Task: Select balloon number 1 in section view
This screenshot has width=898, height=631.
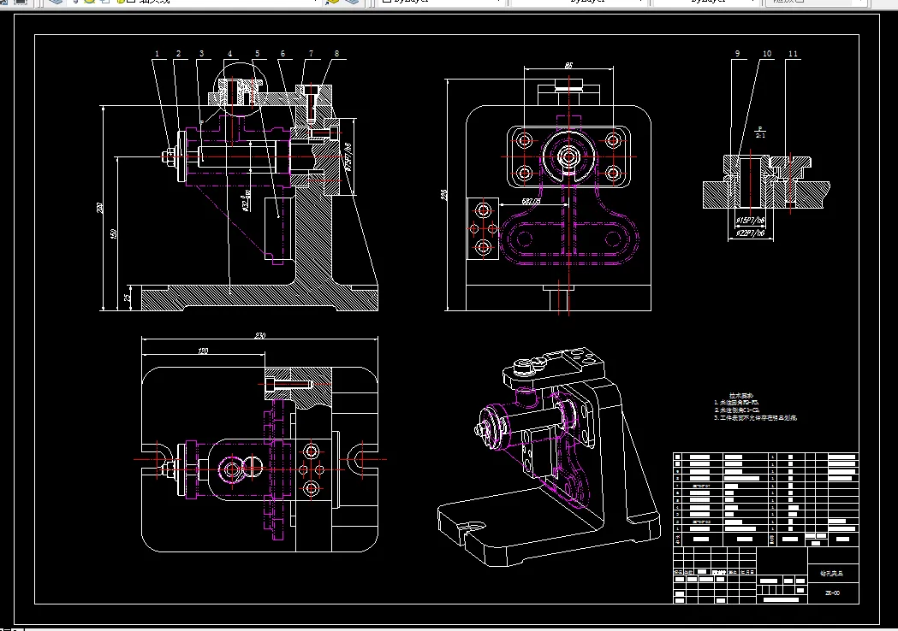Action: (x=157, y=54)
